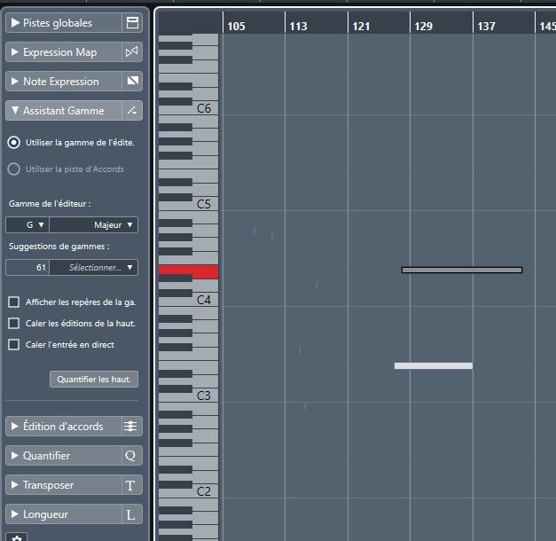Image resolution: width=556 pixels, height=541 pixels.
Task: Click ruler at bar 129
Action: tap(423, 26)
